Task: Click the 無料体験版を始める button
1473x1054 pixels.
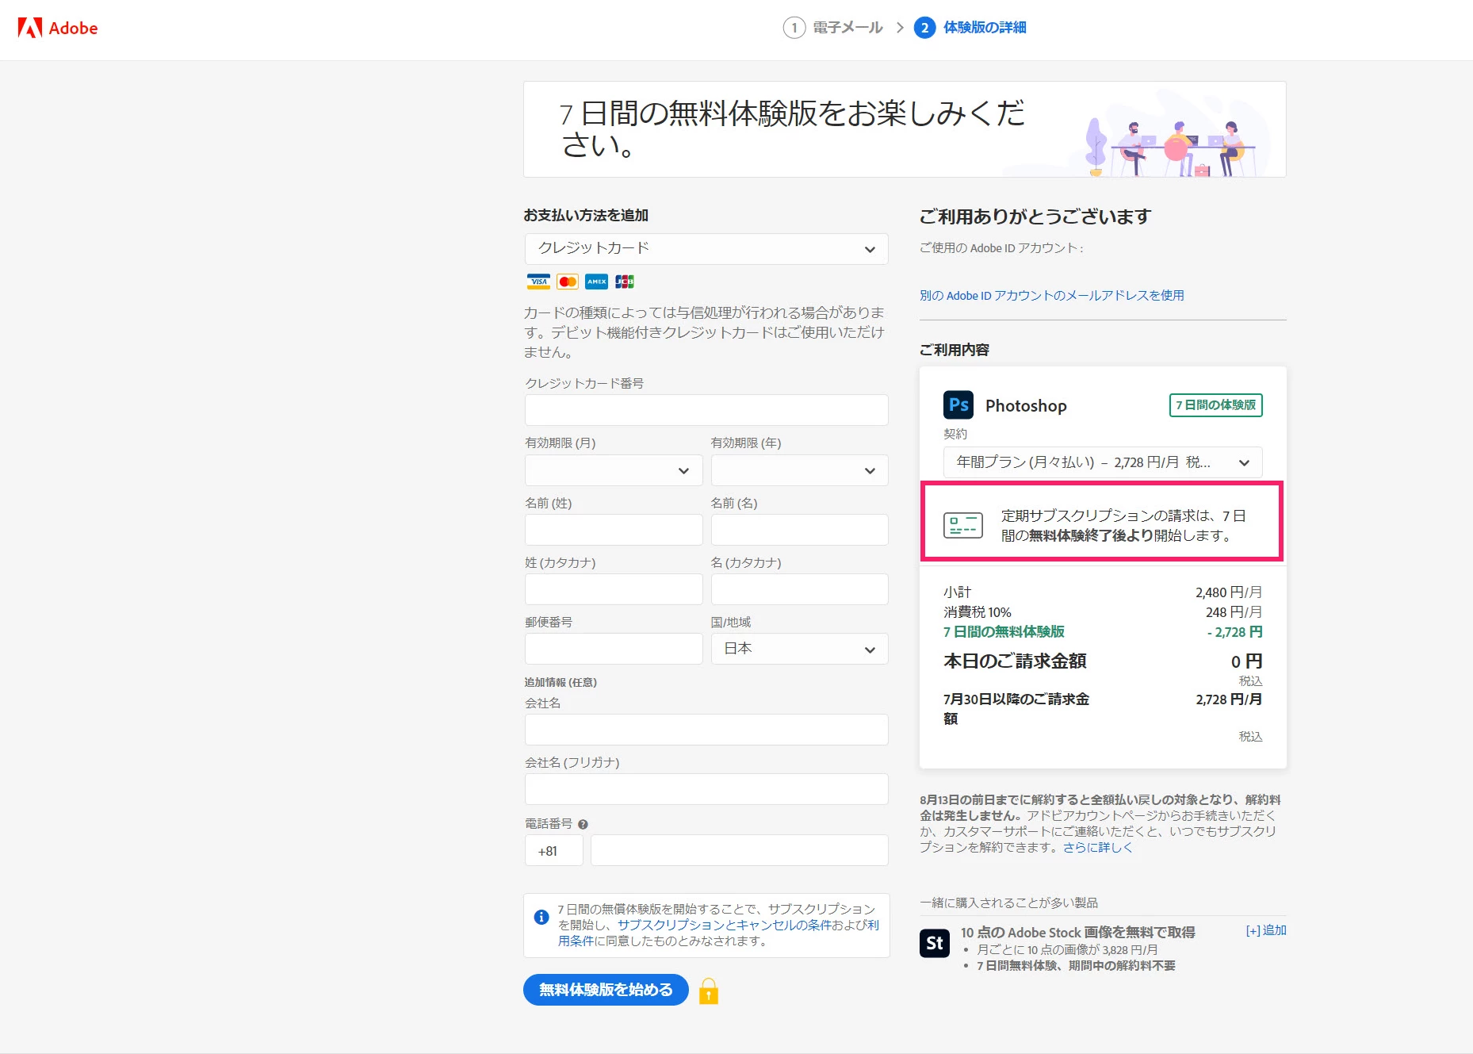Action: [606, 990]
